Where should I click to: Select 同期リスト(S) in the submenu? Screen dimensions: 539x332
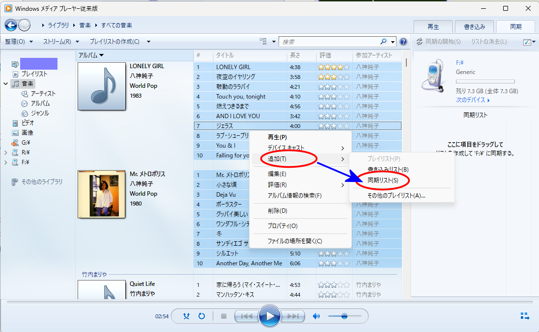401,180
